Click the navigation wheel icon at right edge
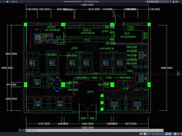The width and height of the screenshot is (182, 136). pyautogui.click(x=178, y=74)
